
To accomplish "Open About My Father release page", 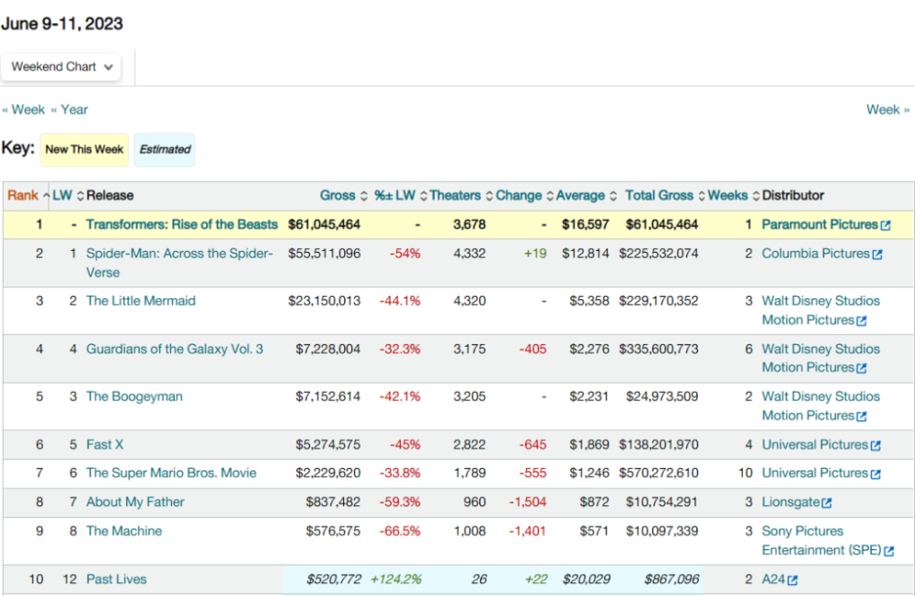I will [135, 502].
